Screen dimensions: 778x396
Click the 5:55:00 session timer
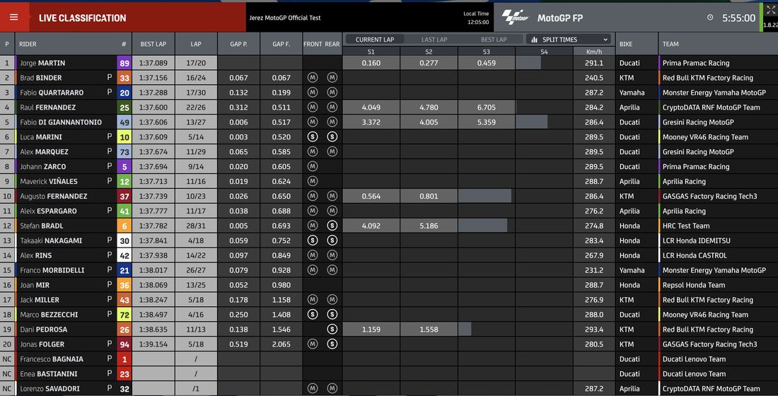coord(739,18)
